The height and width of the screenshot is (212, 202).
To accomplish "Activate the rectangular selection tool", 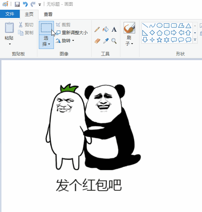I will [x=46, y=28].
